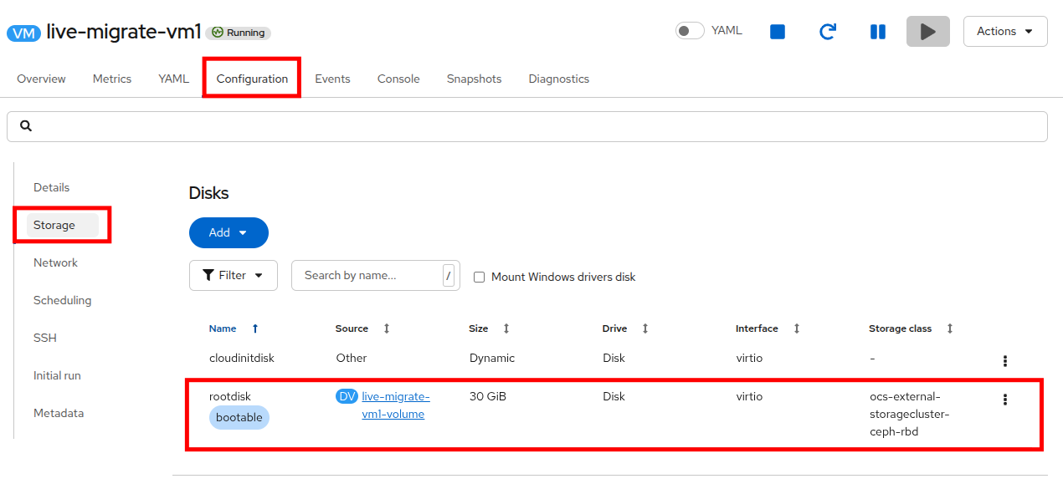
Task: Focus the Search by name input field
Action: [x=367, y=275]
